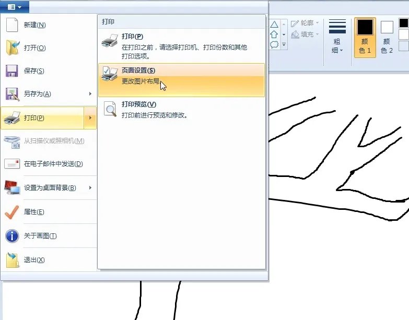
Task: Choose 保存(S) from the file menu
Action: [49, 71]
